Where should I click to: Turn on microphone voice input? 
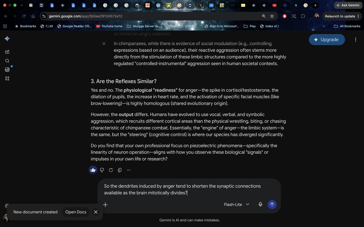click(x=260, y=204)
